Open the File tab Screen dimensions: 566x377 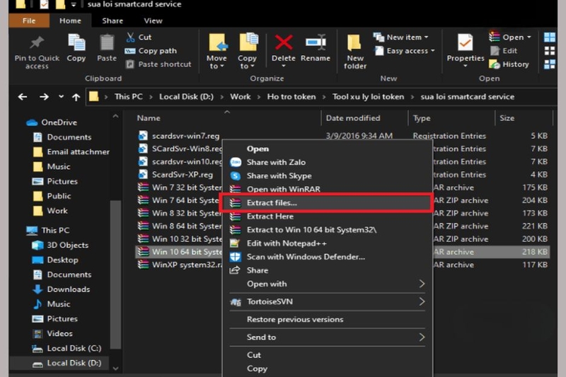pyautogui.click(x=29, y=21)
